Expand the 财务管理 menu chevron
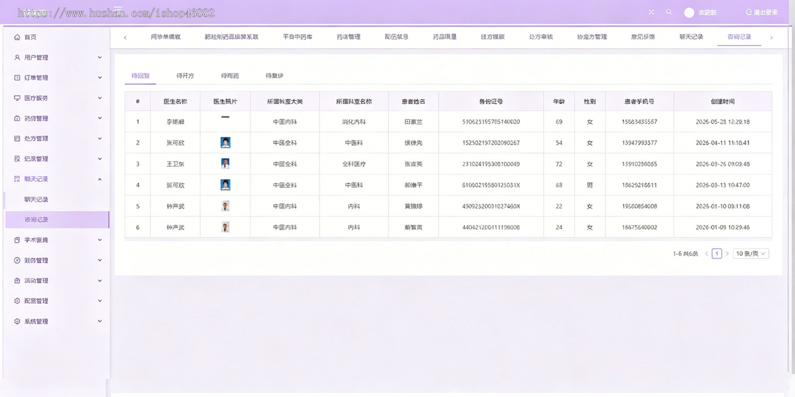795x397 pixels. pyautogui.click(x=99, y=260)
